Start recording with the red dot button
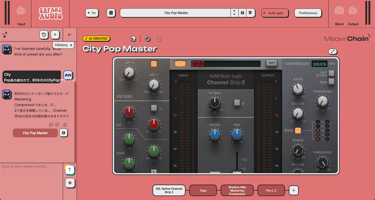375x200 pixels. (x=70, y=183)
